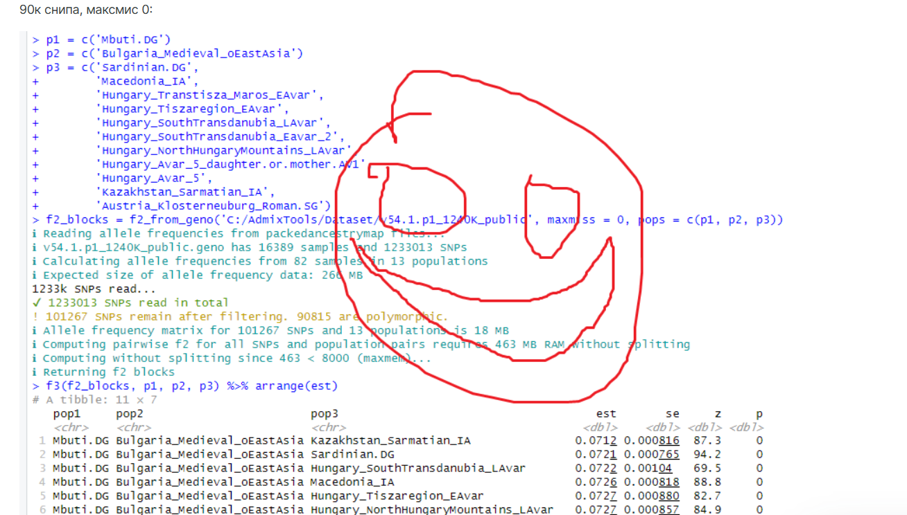Click the "pop3" column header

coord(325,414)
